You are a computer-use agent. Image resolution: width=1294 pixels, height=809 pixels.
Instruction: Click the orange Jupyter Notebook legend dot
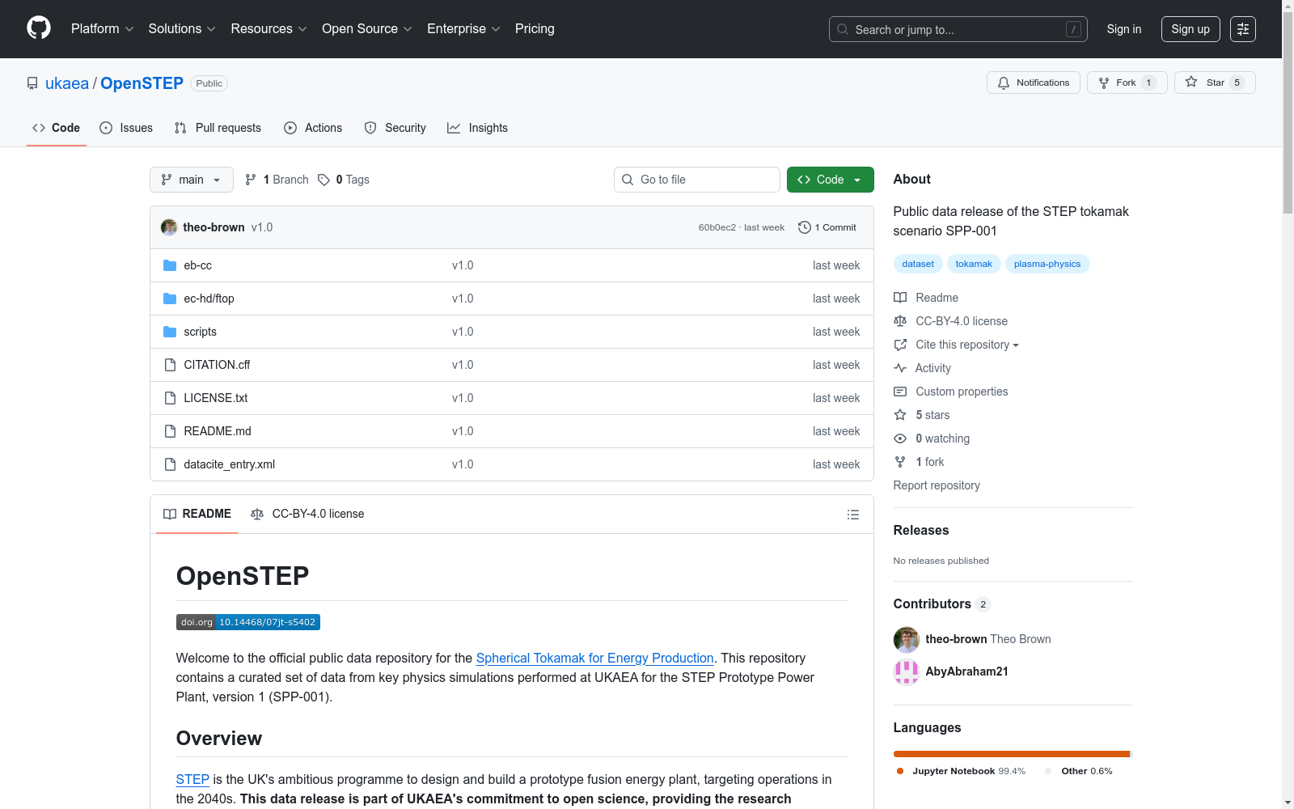pos(900,771)
